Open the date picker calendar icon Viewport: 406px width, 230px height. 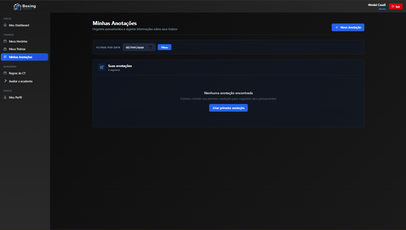151,47
